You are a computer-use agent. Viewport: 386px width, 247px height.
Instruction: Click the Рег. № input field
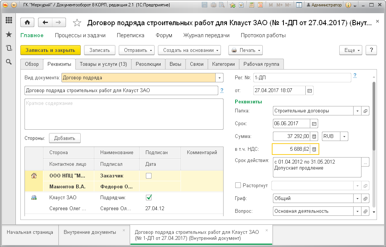coord(302,78)
